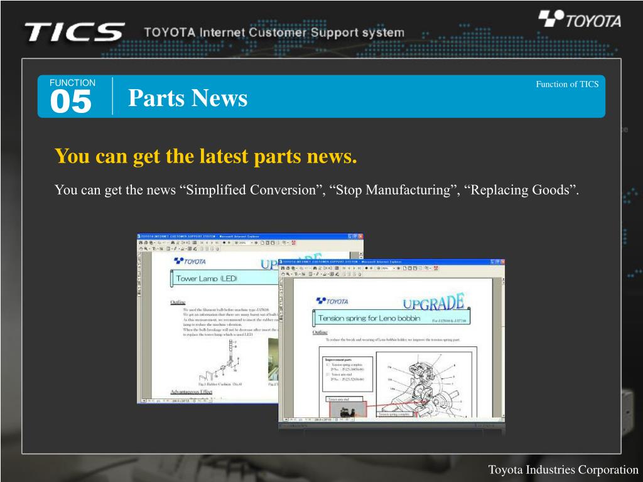This screenshot has width=643, height=482.
Task: Click "You can get the latest parts news." heading
Action: (x=206, y=156)
